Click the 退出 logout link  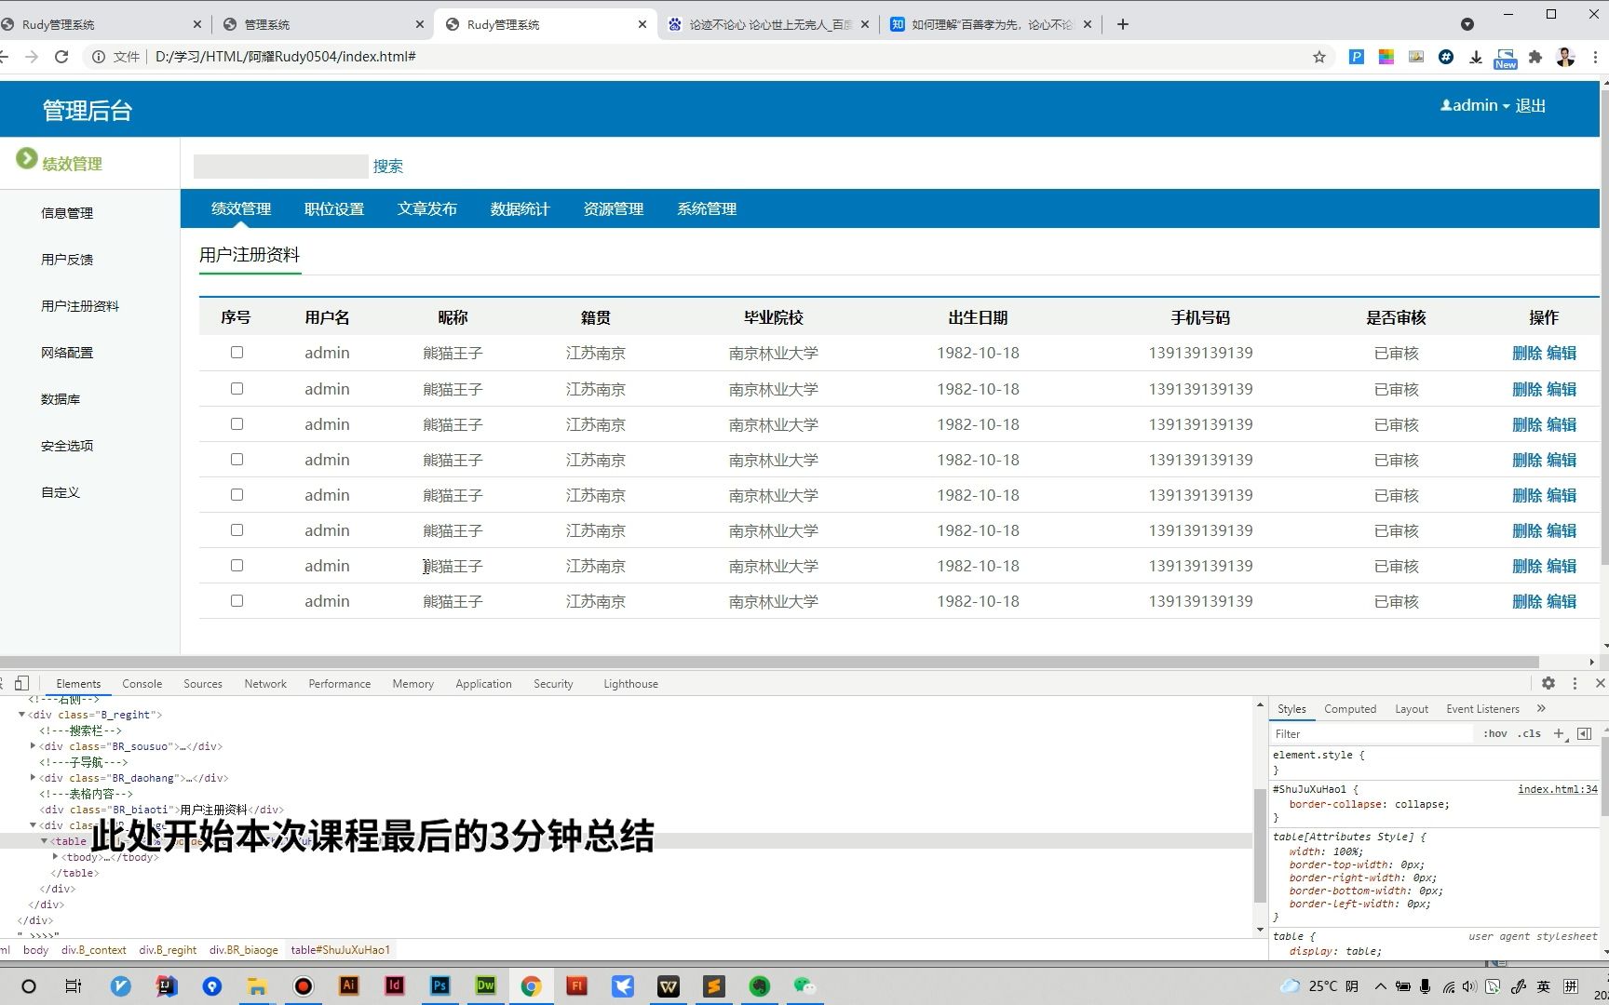[1530, 105]
